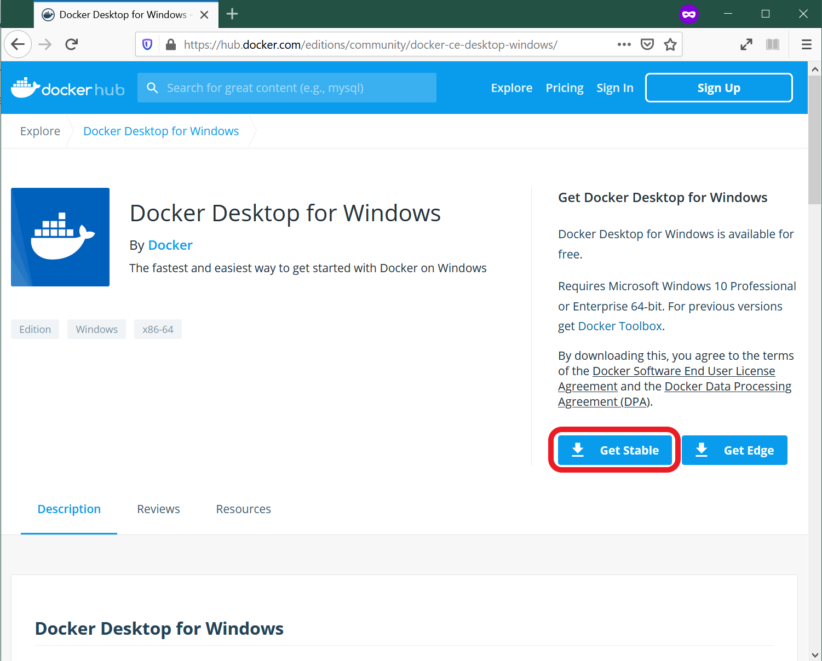
Task: Click the browser forward arrow
Action: (45, 44)
